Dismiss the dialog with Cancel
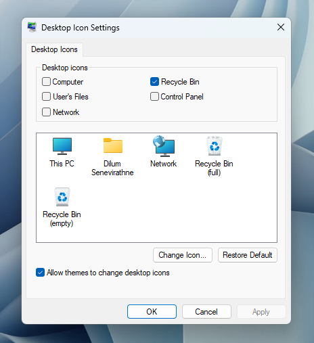314x343 pixels. 206,312
